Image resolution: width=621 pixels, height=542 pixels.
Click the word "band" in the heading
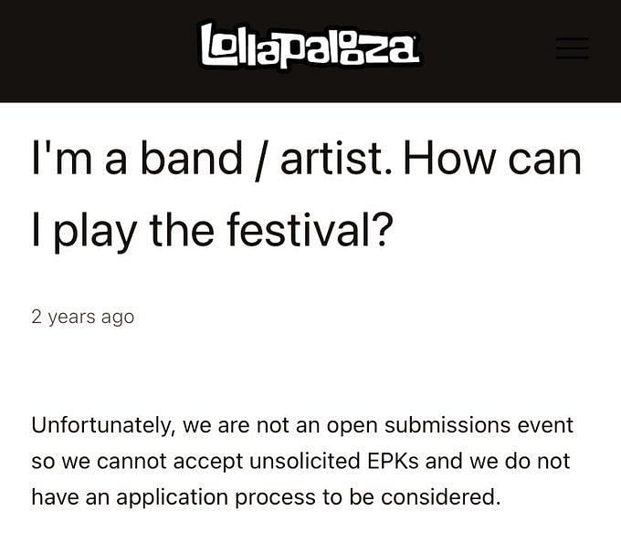point(192,158)
